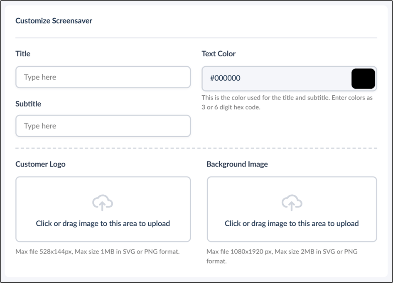Click the hex code color help text
This screenshot has width=393, height=283.
(x=287, y=102)
